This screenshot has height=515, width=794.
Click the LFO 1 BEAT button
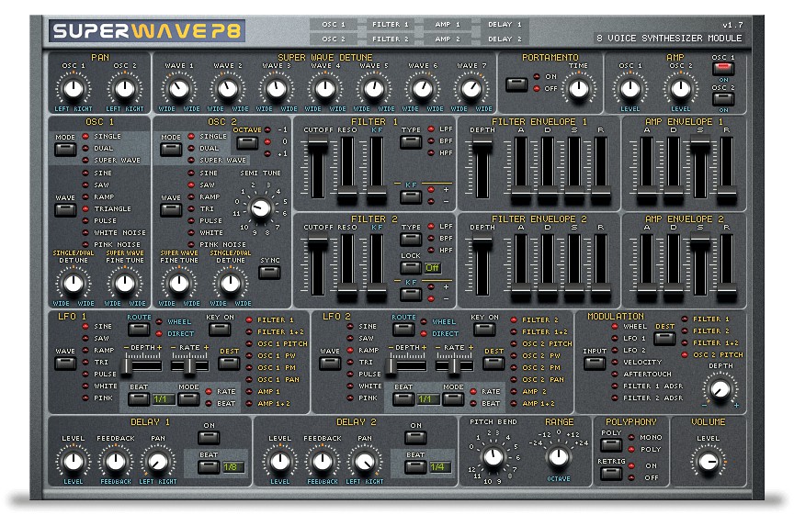[139, 399]
